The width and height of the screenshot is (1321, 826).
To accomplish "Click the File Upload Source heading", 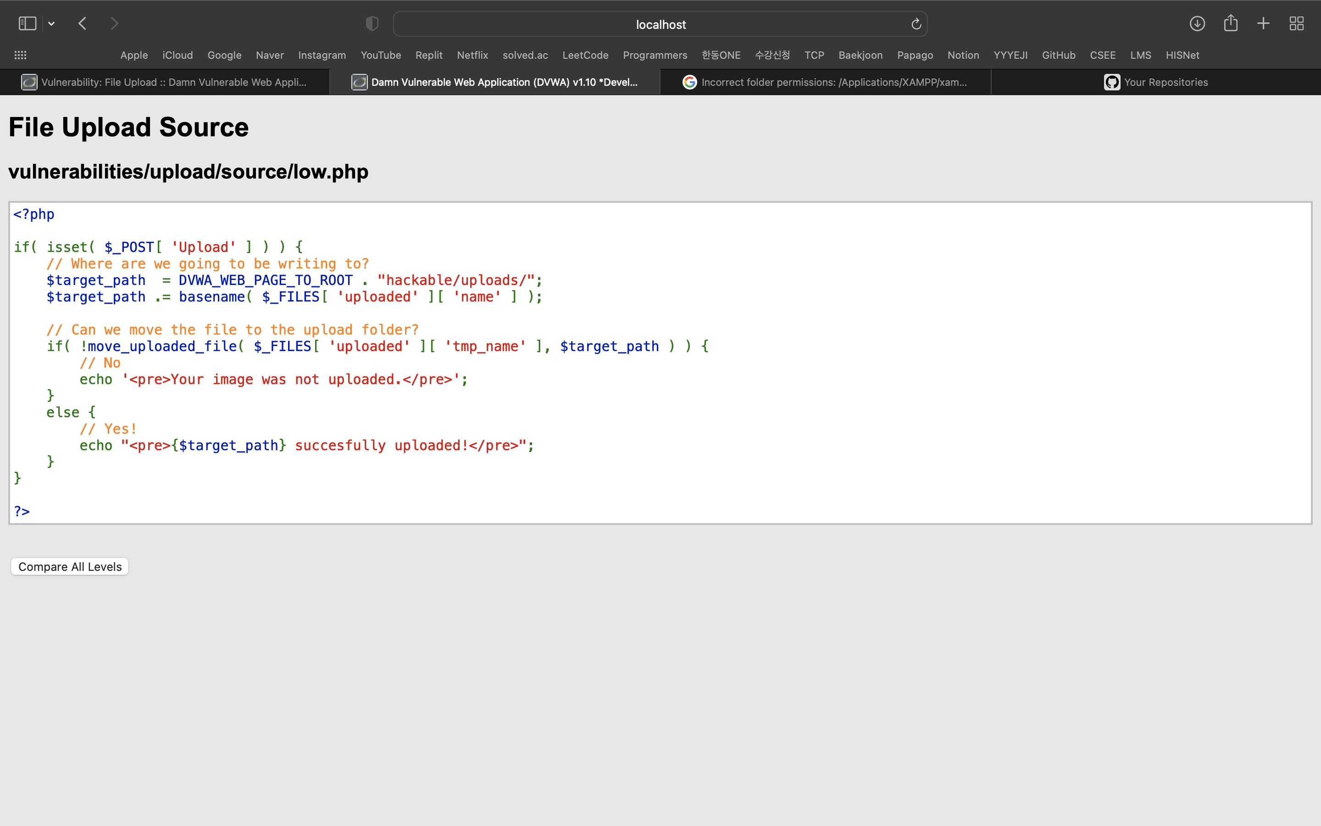I will tap(128, 127).
